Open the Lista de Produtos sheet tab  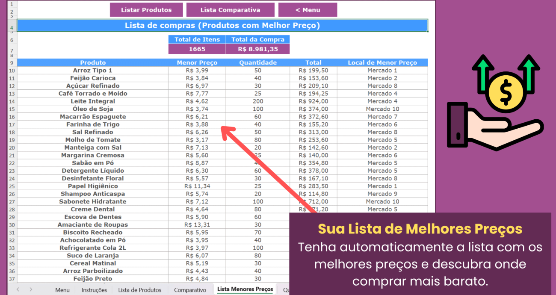(139, 289)
